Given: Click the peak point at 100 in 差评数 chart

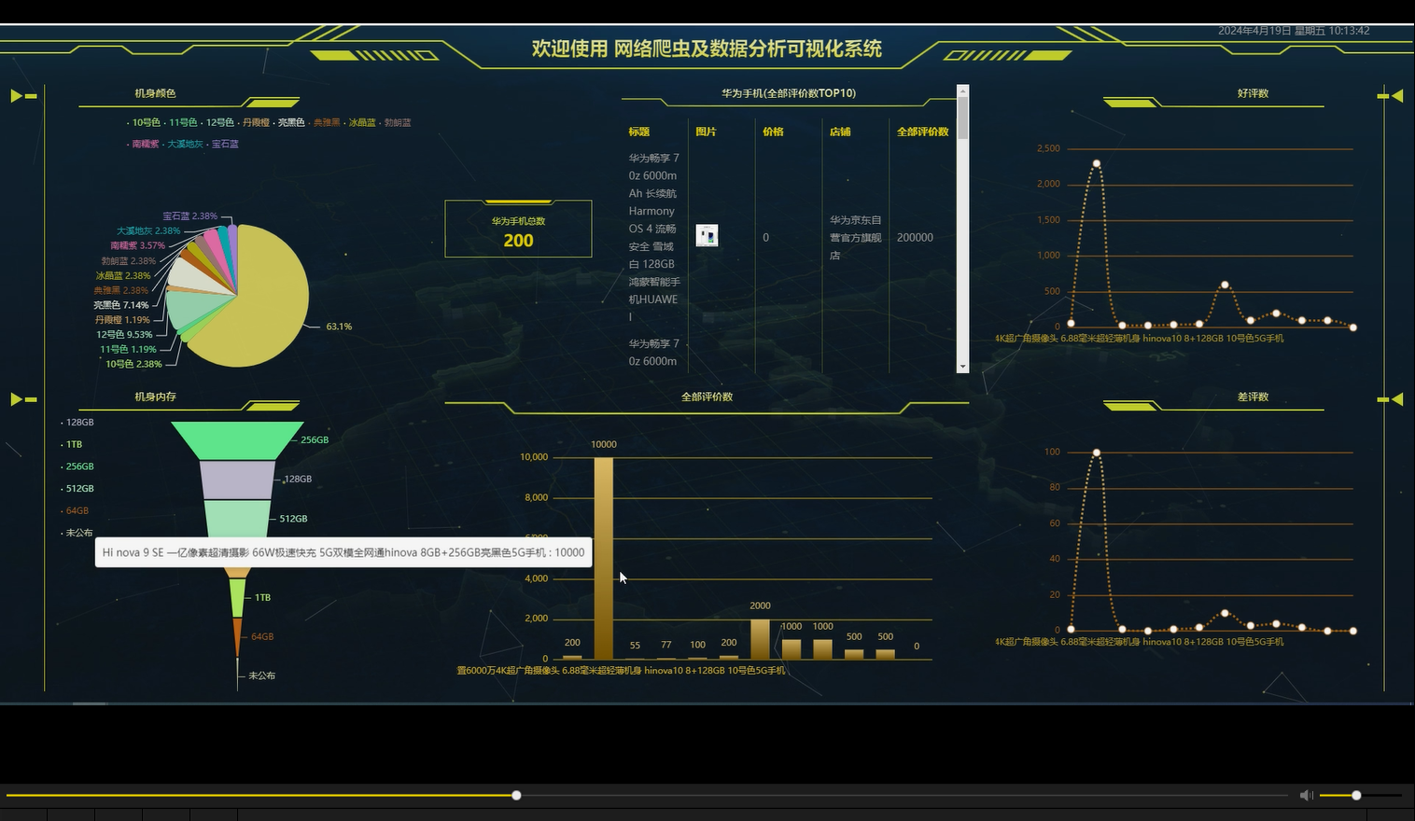Looking at the screenshot, I should [x=1096, y=452].
